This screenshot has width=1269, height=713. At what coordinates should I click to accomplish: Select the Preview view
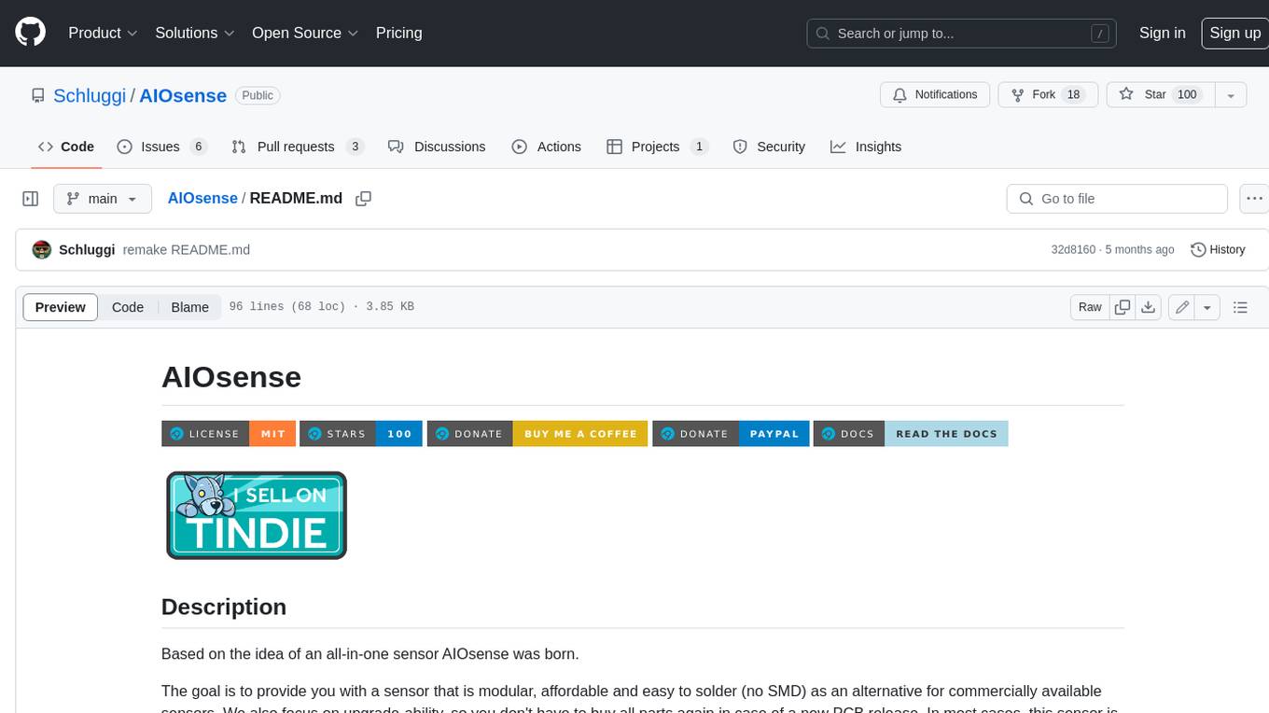click(61, 307)
